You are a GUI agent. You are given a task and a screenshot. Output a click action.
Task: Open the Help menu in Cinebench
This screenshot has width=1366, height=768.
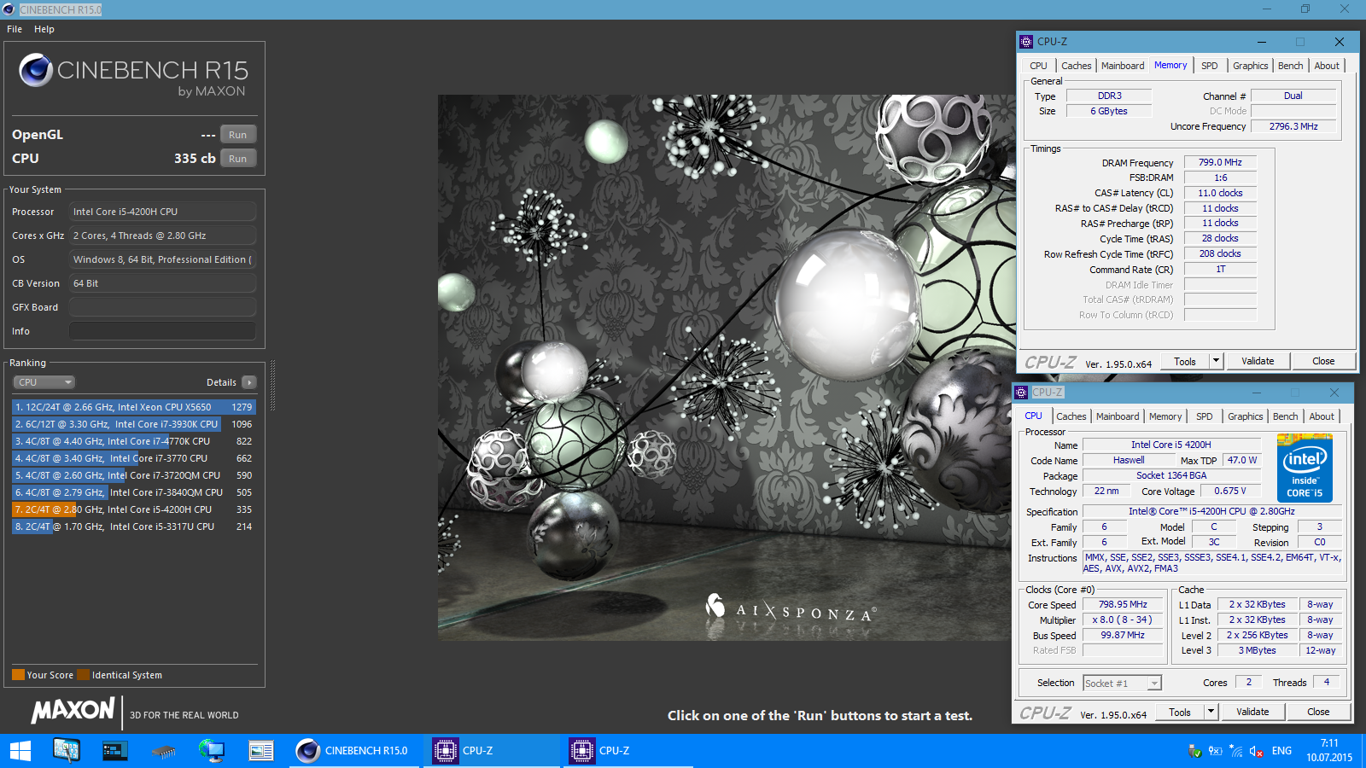point(44,29)
